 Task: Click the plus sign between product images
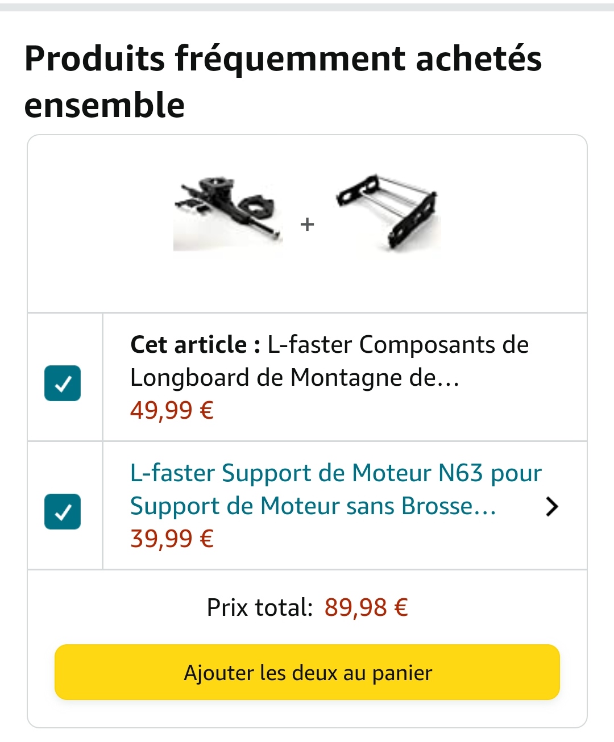point(308,224)
